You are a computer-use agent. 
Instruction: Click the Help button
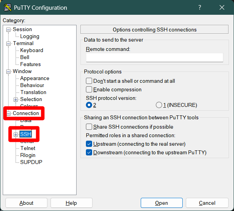(72, 203)
